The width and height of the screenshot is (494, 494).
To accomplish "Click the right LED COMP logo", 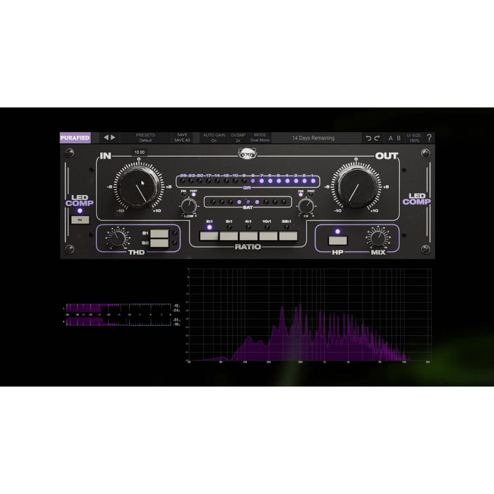I will (x=416, y=199).
